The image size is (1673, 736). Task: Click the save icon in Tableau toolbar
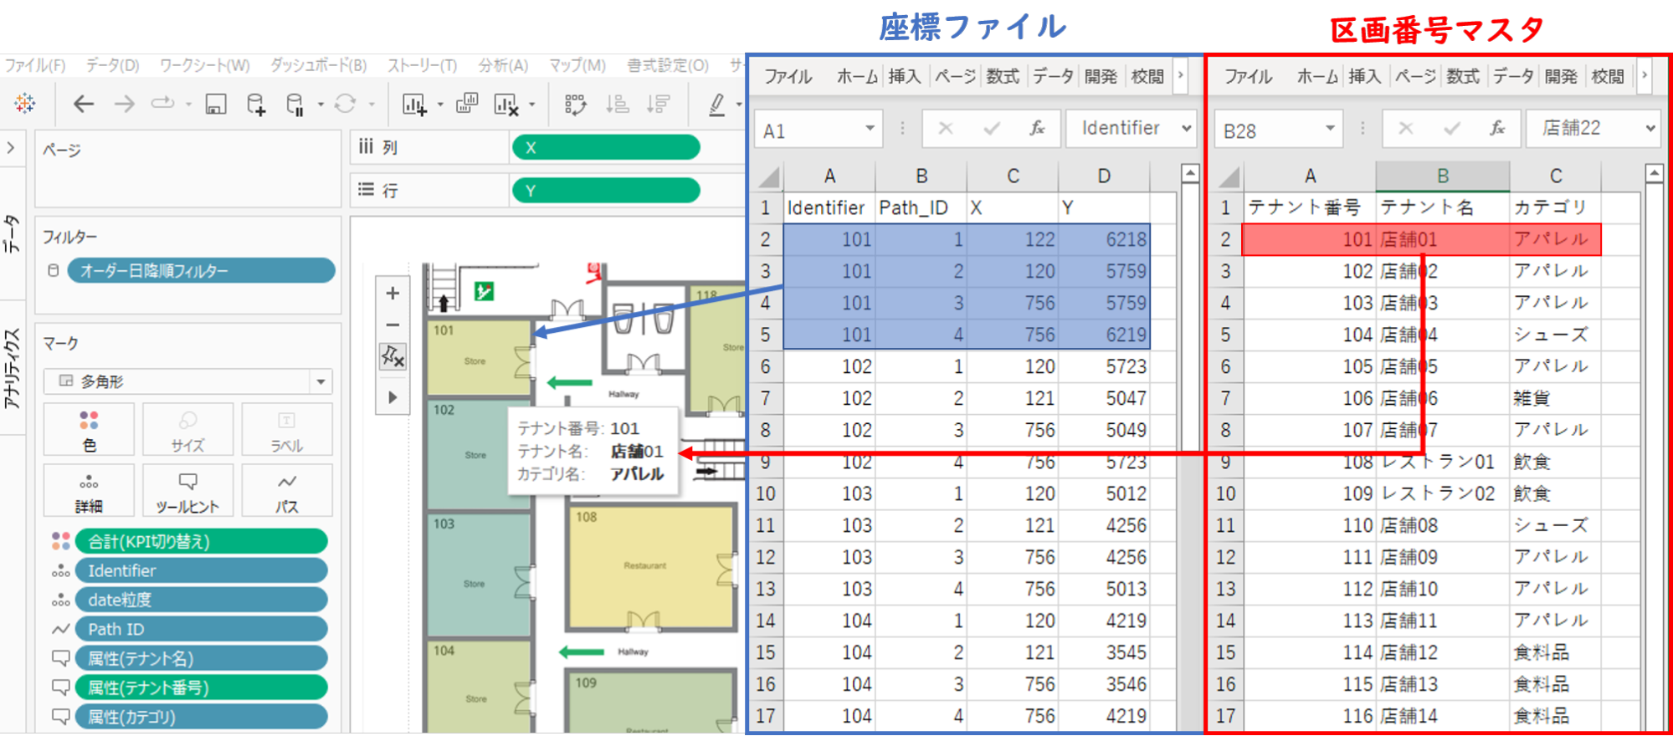point(216,104)
